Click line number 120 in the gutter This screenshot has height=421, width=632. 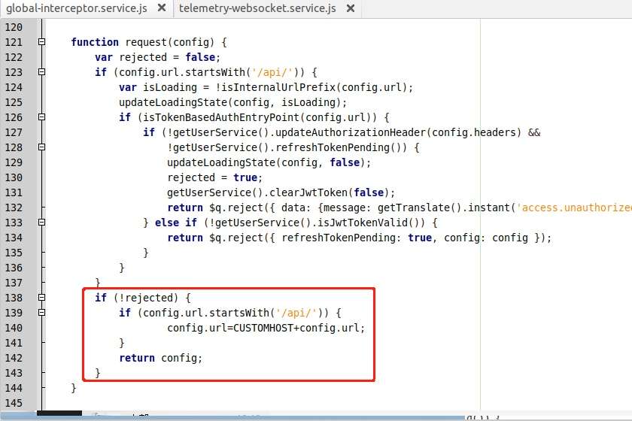pyautogui.click(x=14, y=27)
